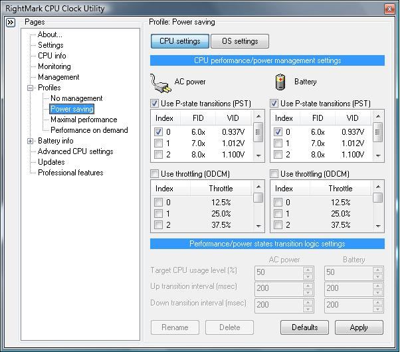
Task: Click the Rename button
Action: point(175,327)
